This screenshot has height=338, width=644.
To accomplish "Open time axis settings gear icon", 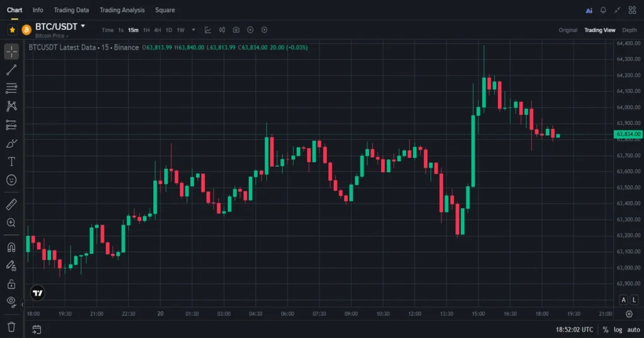I will pyautogui.click(x=629, y=313).
